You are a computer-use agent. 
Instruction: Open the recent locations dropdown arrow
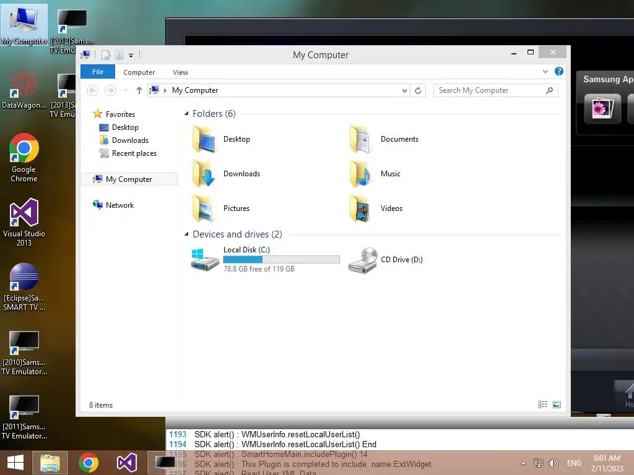(126, 90)
